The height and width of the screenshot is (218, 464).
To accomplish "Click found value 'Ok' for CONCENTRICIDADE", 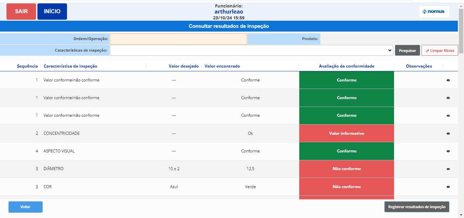I will tap(250, 133).
